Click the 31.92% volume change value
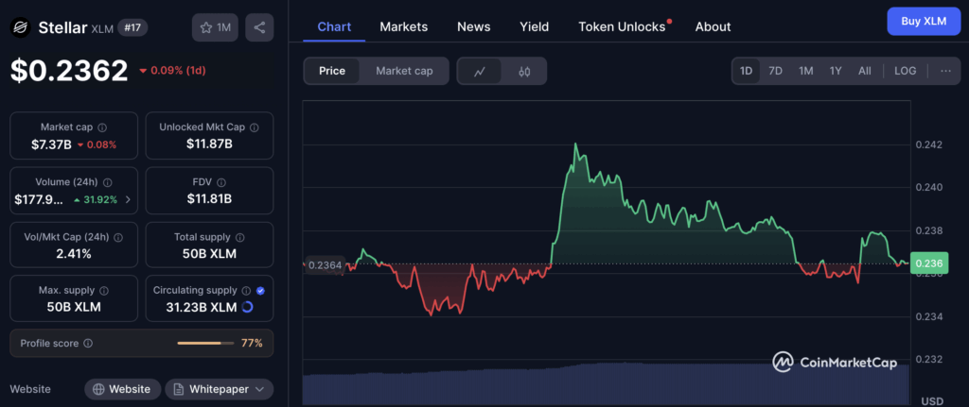This screenshot has width=969, height=407. (x=100, y=199)
